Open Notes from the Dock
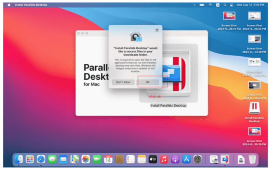Screen dimensions: 270x170 tap(142, 160)
